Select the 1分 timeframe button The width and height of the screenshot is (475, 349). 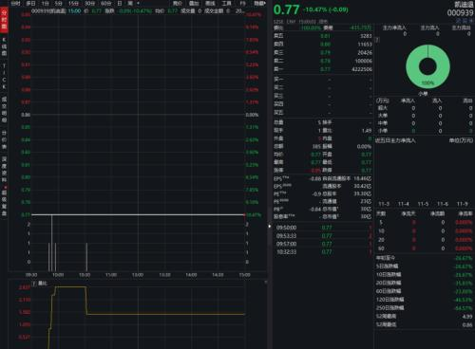(45, 4)
